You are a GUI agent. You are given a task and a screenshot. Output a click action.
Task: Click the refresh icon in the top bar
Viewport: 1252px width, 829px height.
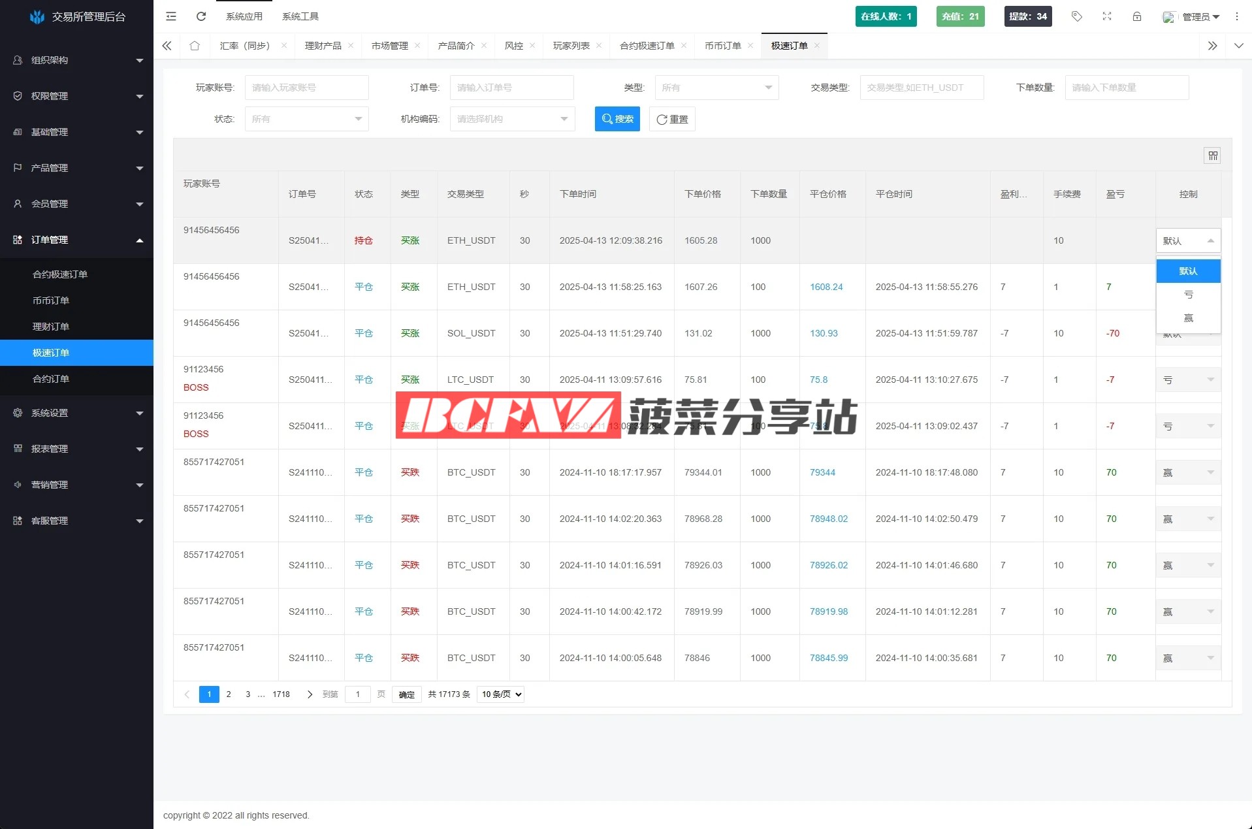(x=201, y=16)
